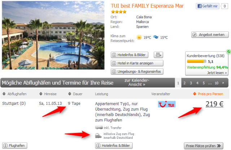Save offer with Angebot merken

[210, 35]
